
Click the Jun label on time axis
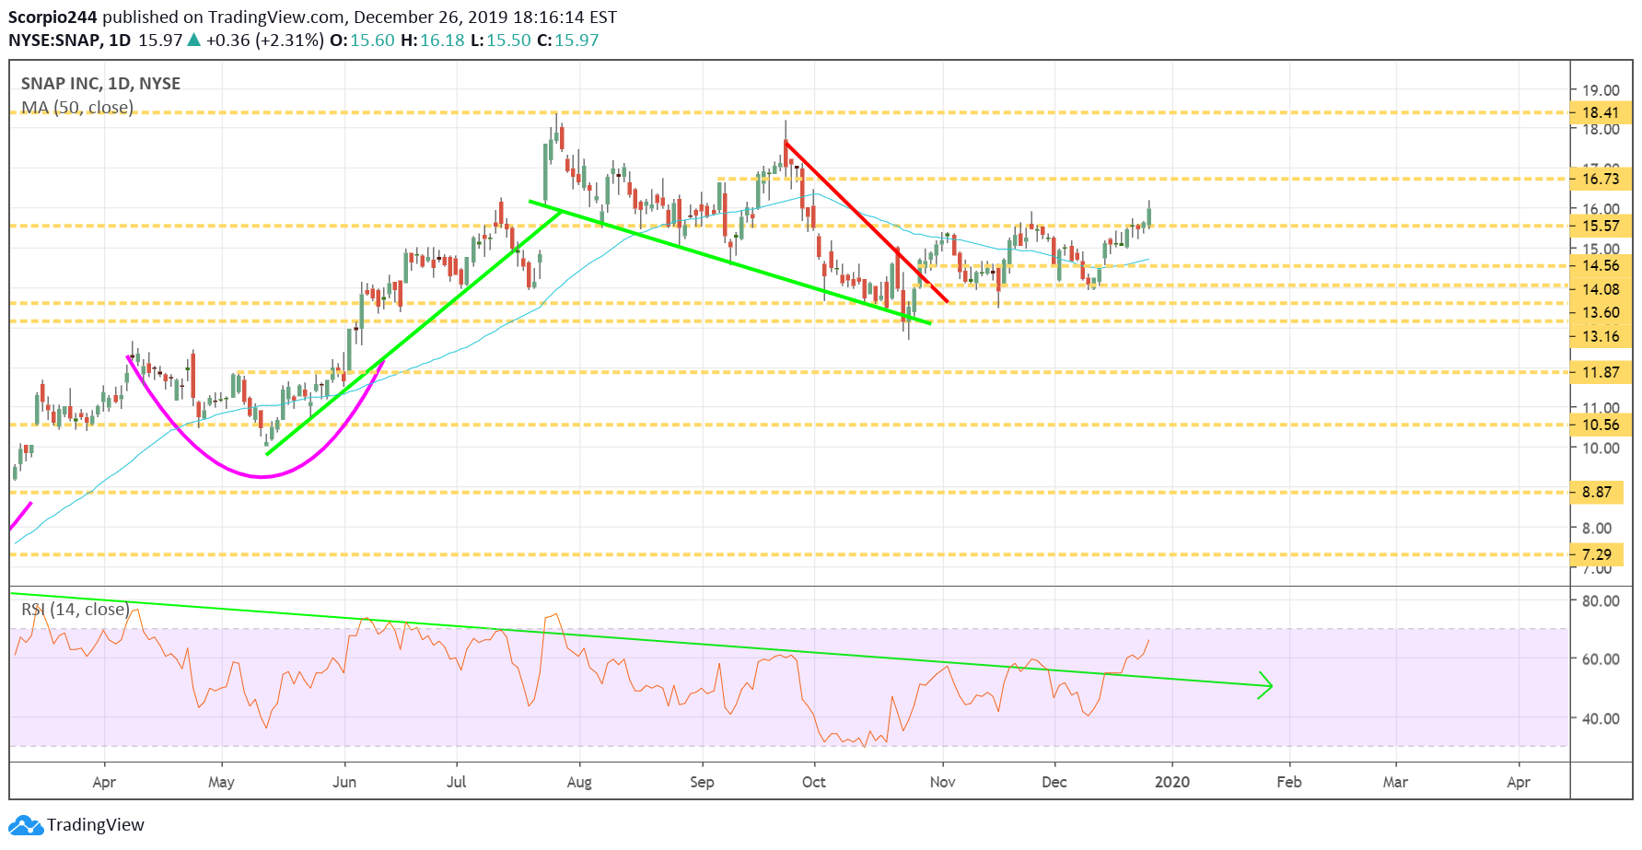[x=344, y=782]
